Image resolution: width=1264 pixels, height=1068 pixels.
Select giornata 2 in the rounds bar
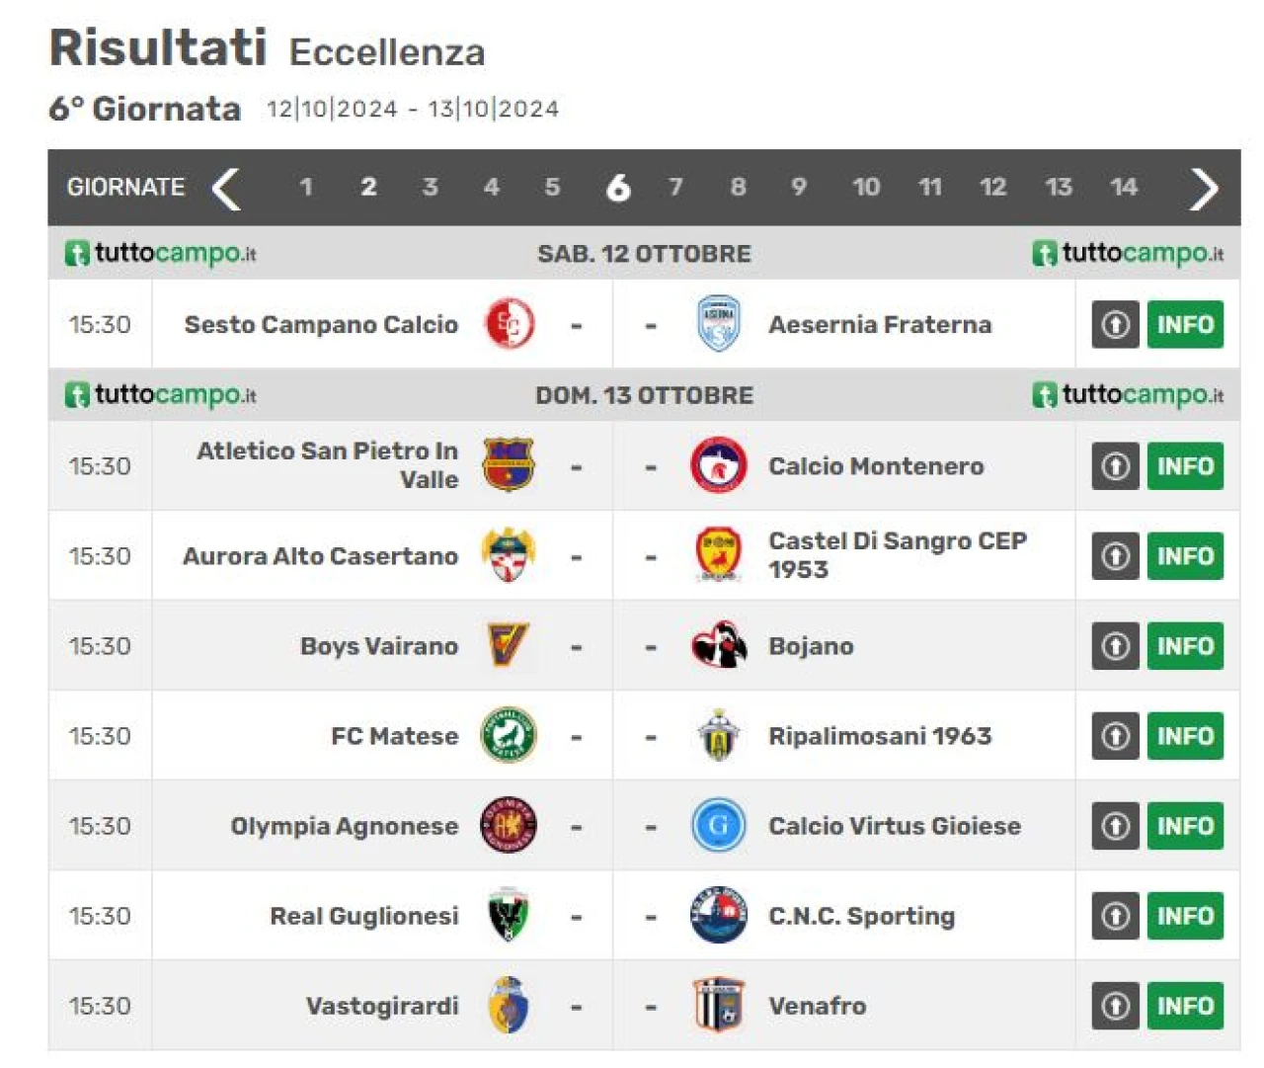pyautogui.click(x=368, y=187)
